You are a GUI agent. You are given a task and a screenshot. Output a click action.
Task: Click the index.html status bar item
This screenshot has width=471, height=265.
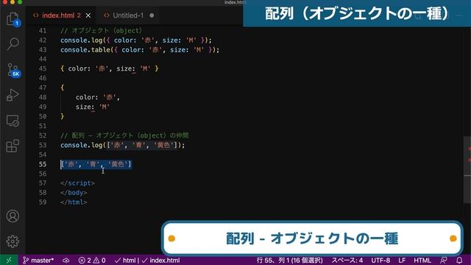tap(160, 260)
